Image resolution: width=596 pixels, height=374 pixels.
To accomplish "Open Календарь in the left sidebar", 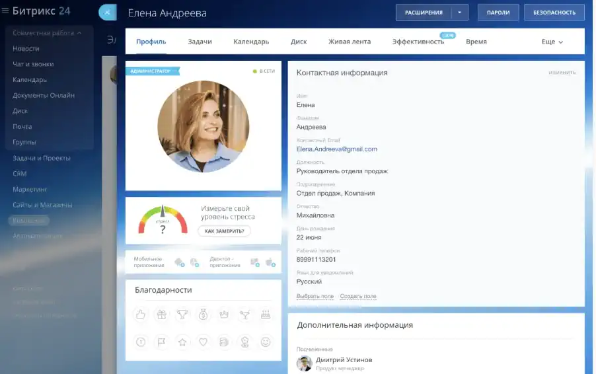I will 30,80.
